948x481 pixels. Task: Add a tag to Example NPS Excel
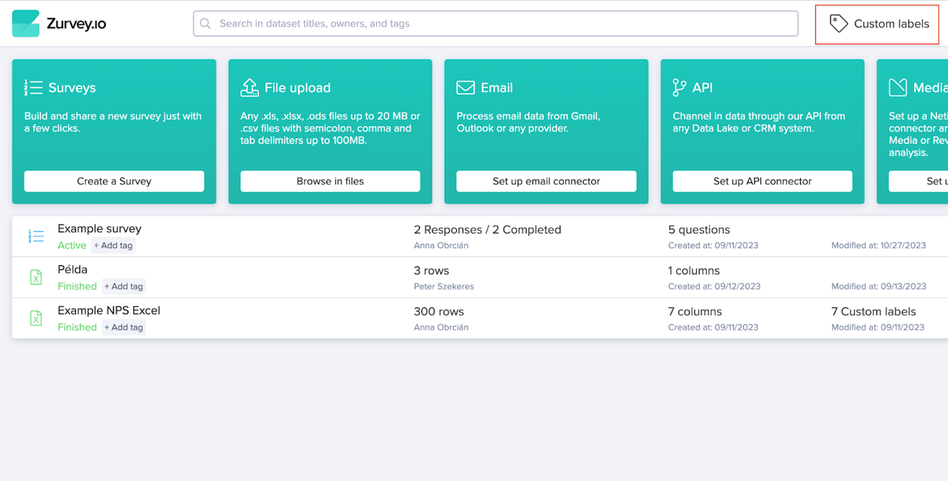(x=124, y=327)
